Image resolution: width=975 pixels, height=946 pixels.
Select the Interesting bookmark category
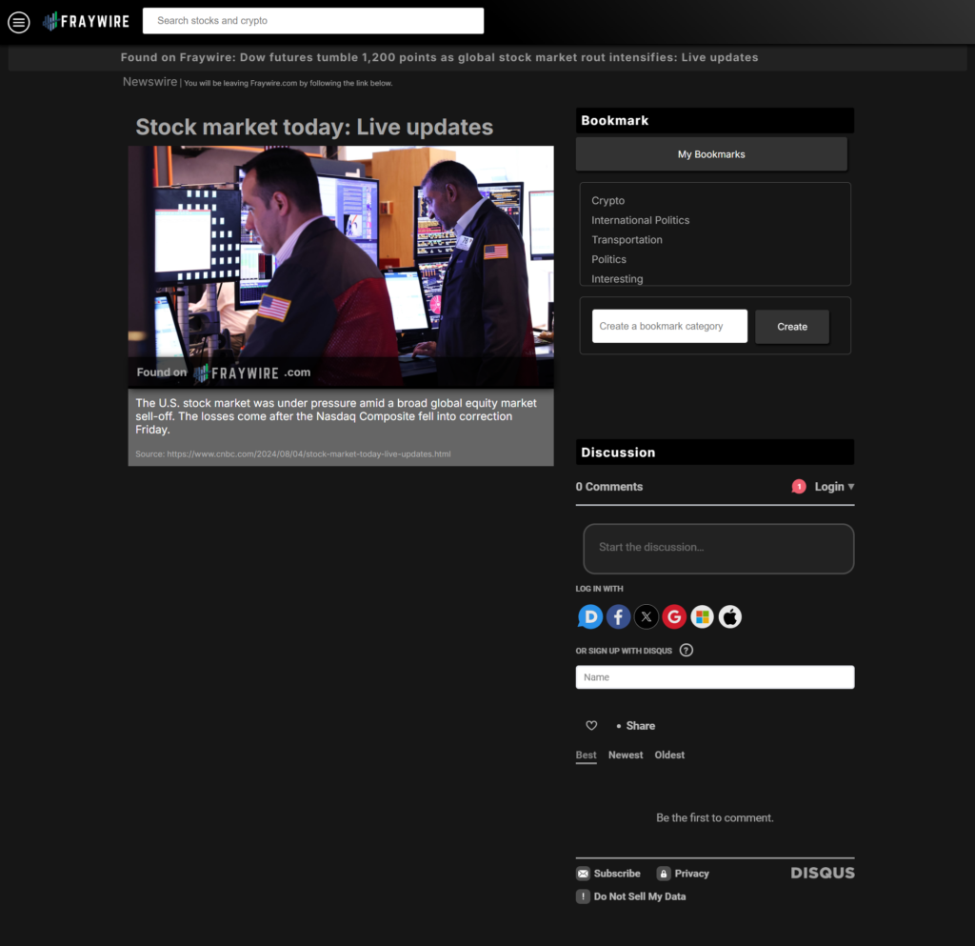coord(617,278)
